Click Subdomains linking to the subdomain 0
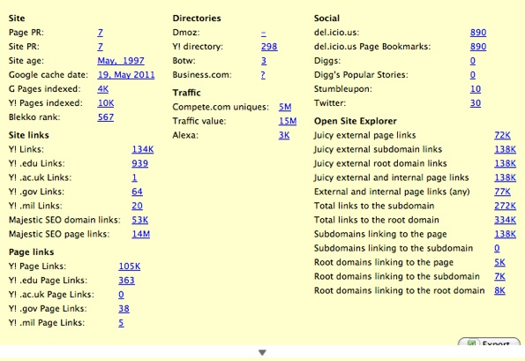The width and height of the screenshot is (525, 361). (x=497, y=248)
